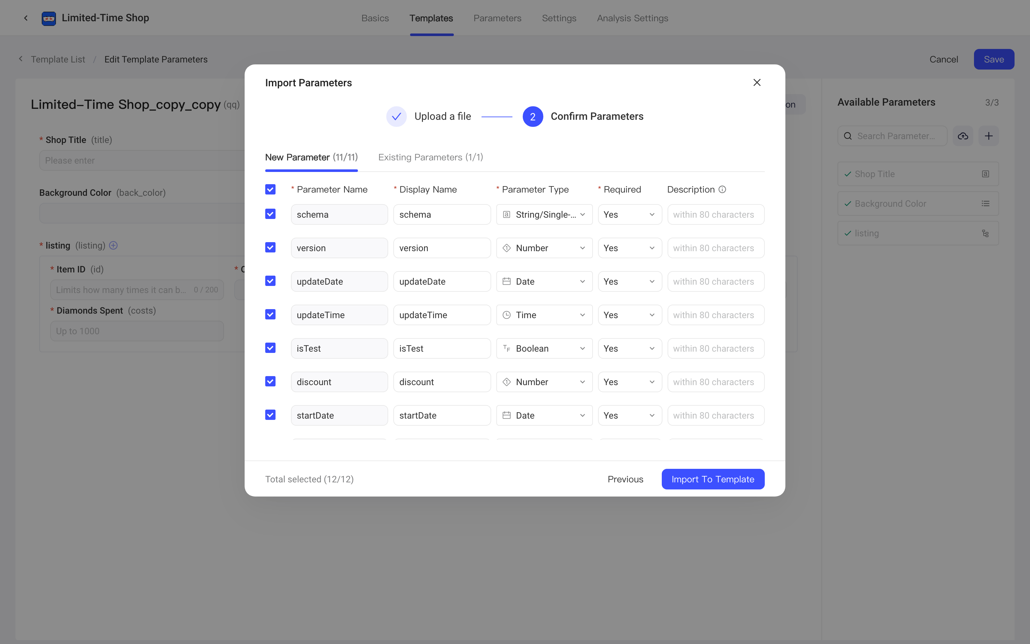This screenshot has width=1030, height=644.
Task: Click the version Description field
Action: point(716,248)
